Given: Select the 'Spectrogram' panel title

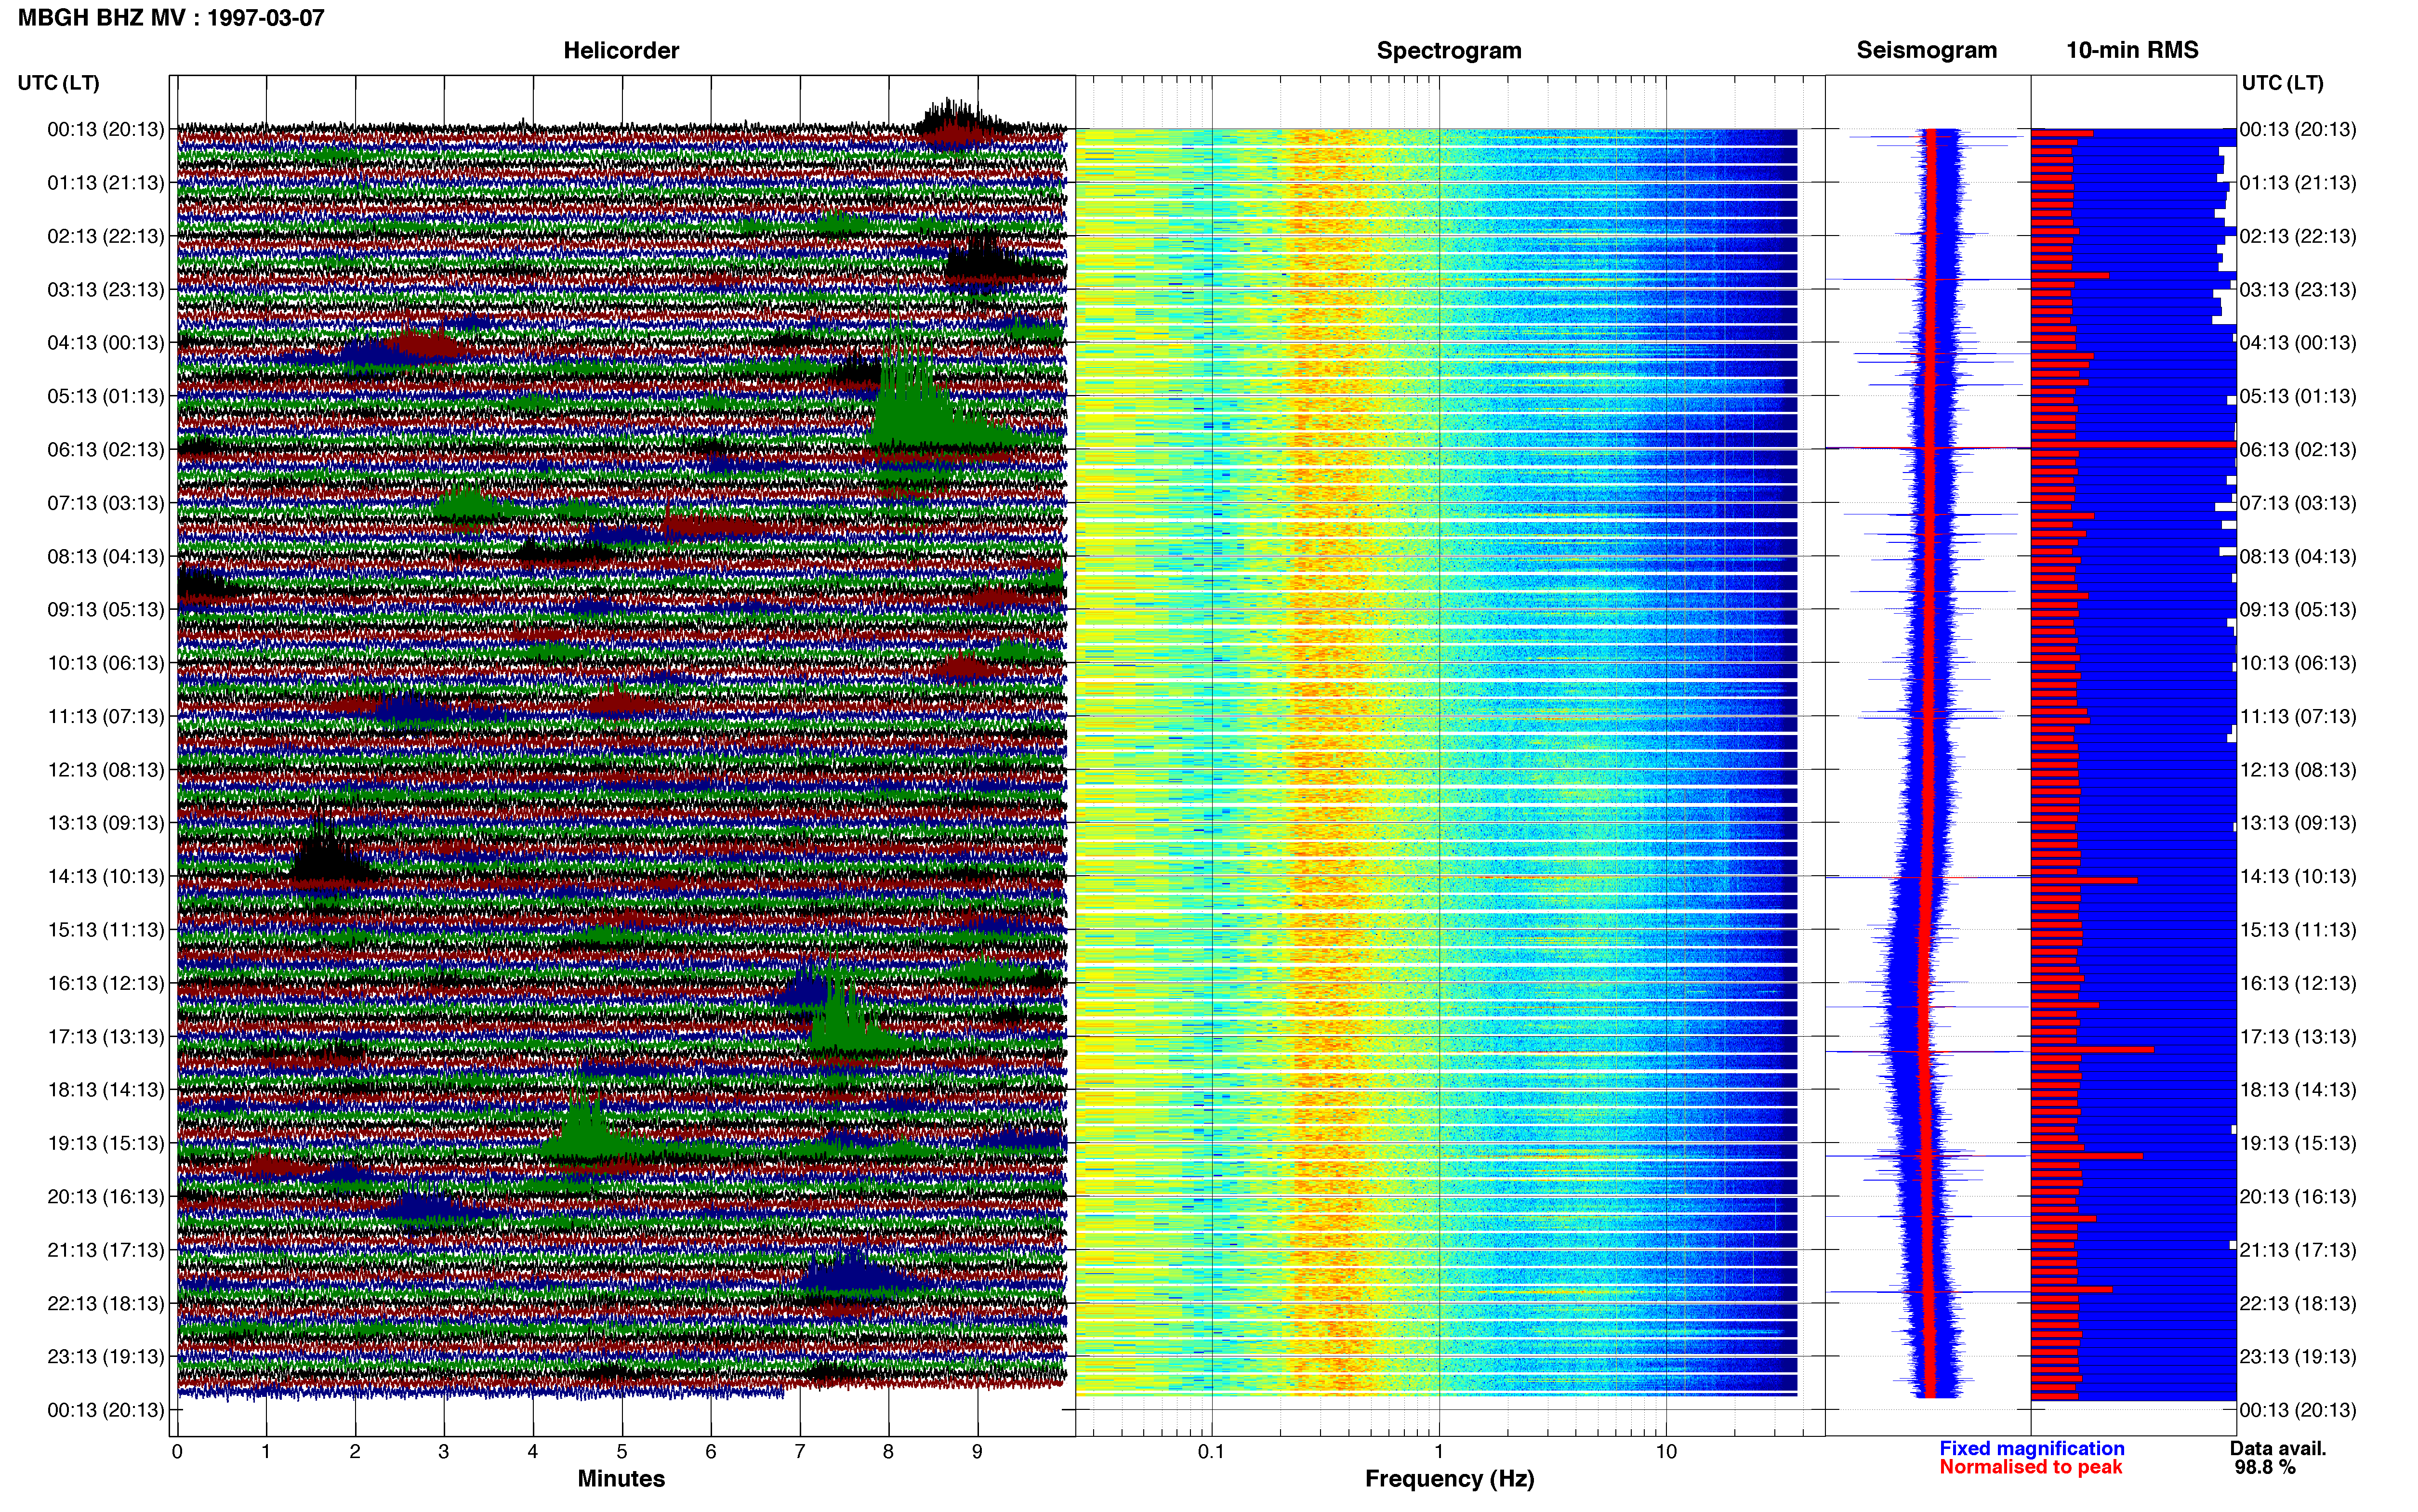Looking at the screenshot, I should (x=1449, y=50).
